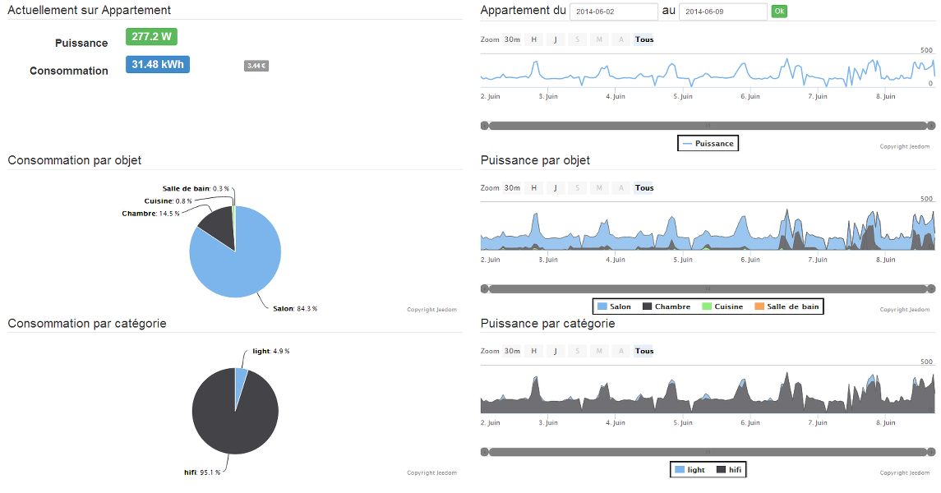
Task: Click the hifi: 95.1 % label
Action: (x=202, y=472)
